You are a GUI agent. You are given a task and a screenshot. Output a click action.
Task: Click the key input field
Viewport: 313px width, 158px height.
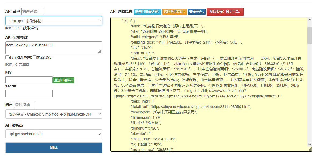tap(29, 80)
